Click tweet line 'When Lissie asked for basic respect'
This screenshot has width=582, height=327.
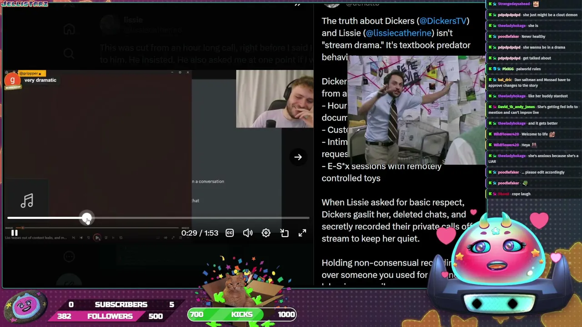coord(393,203)
